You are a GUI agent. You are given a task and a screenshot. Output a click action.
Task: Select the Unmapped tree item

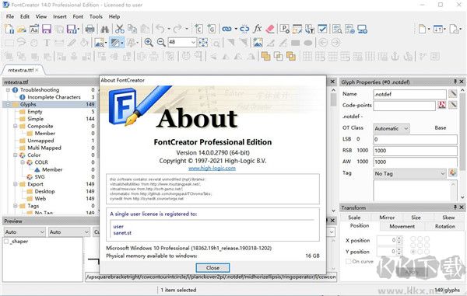[40, 141]
